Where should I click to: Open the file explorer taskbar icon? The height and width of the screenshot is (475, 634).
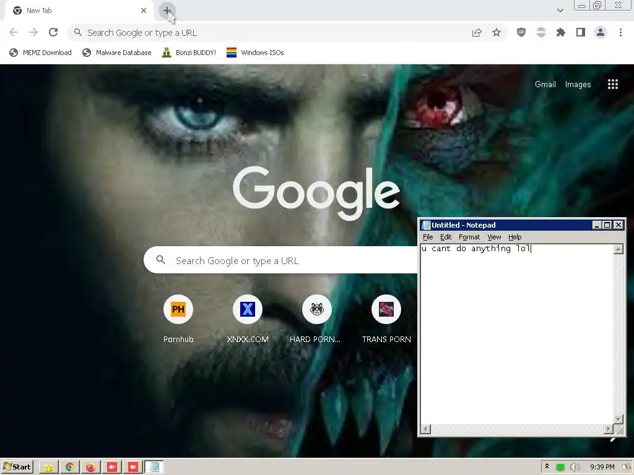tap(49, 468)
